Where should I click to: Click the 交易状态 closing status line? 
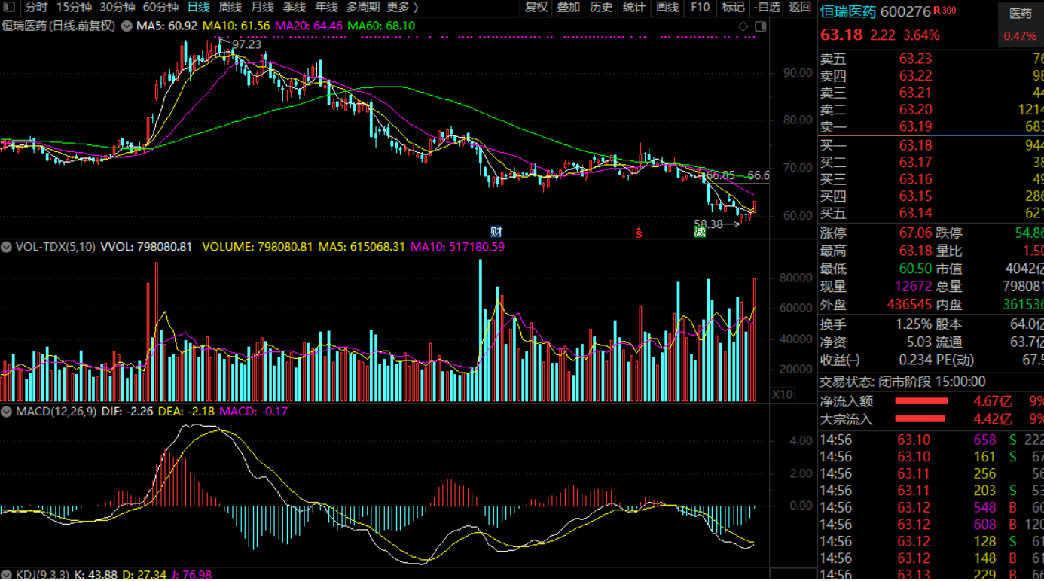[x=902, y=382]
